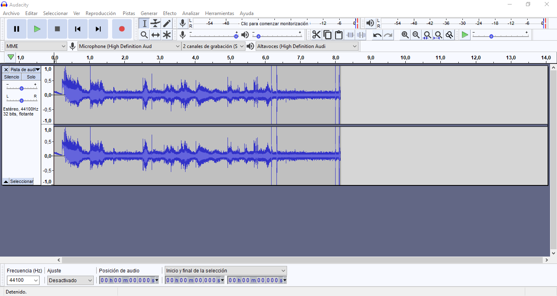Viewport: 557px width, 296px height.
Task: Click the Cut scissors icon
Action: 316,35
